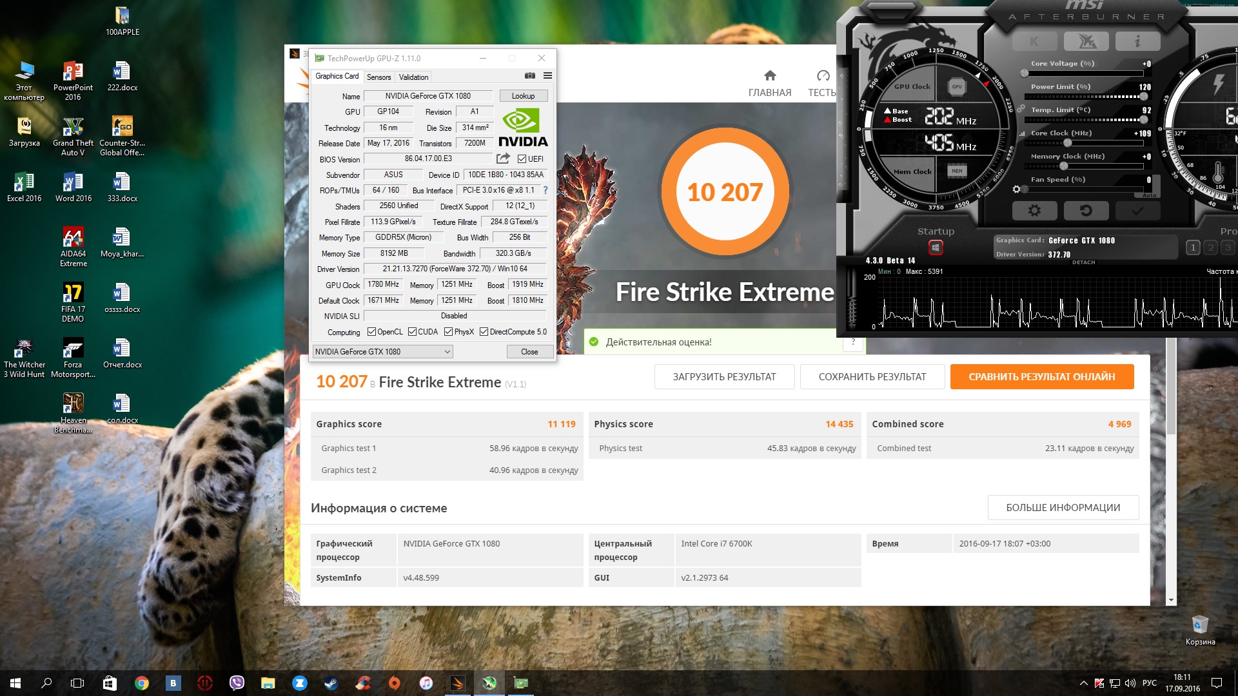The image size is (1238, 696).
Task: Click Bus Interface question mark icon
Action: [x=545, y=190]
